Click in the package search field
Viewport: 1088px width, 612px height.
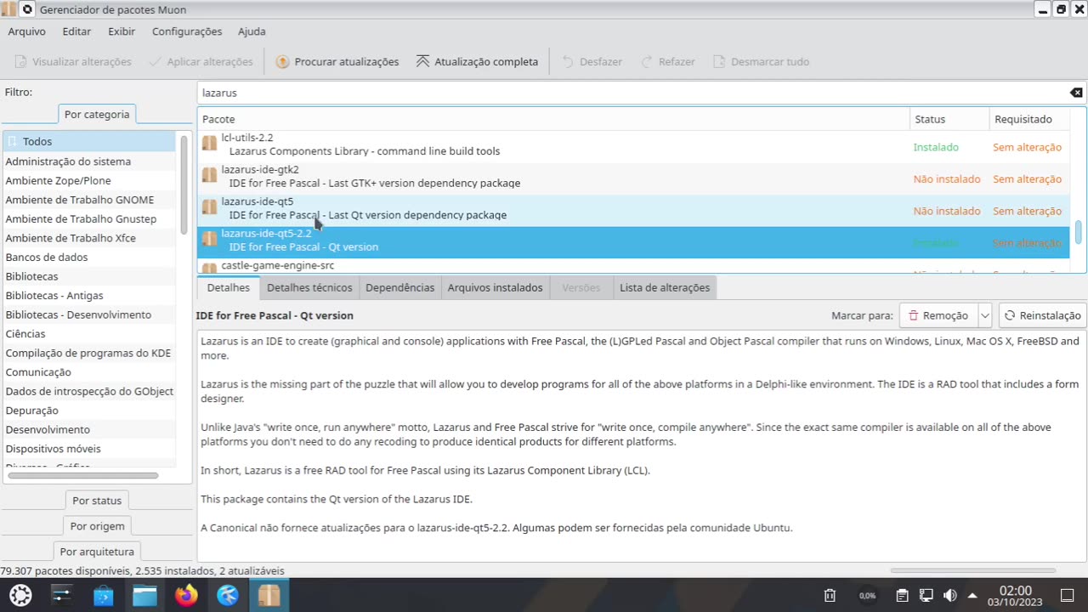click(633, 93)
